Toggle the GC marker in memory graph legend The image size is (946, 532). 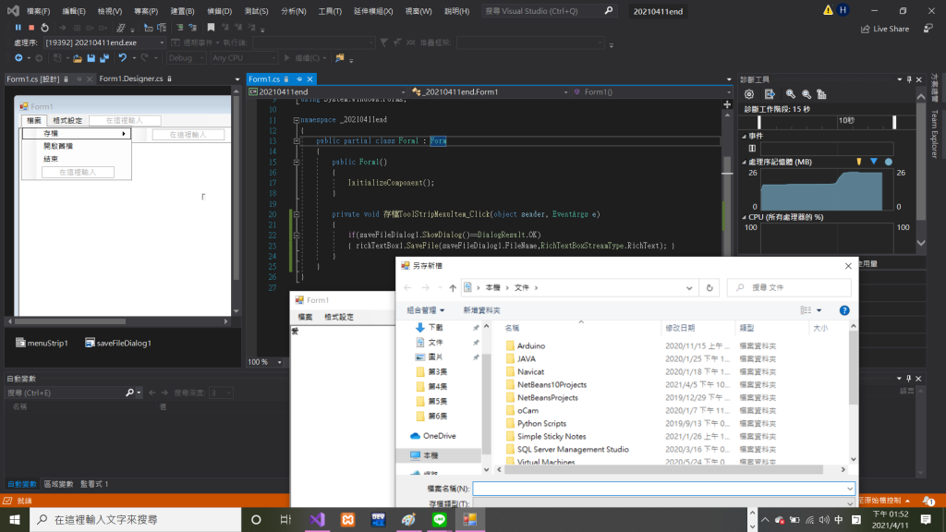point(858,162)
